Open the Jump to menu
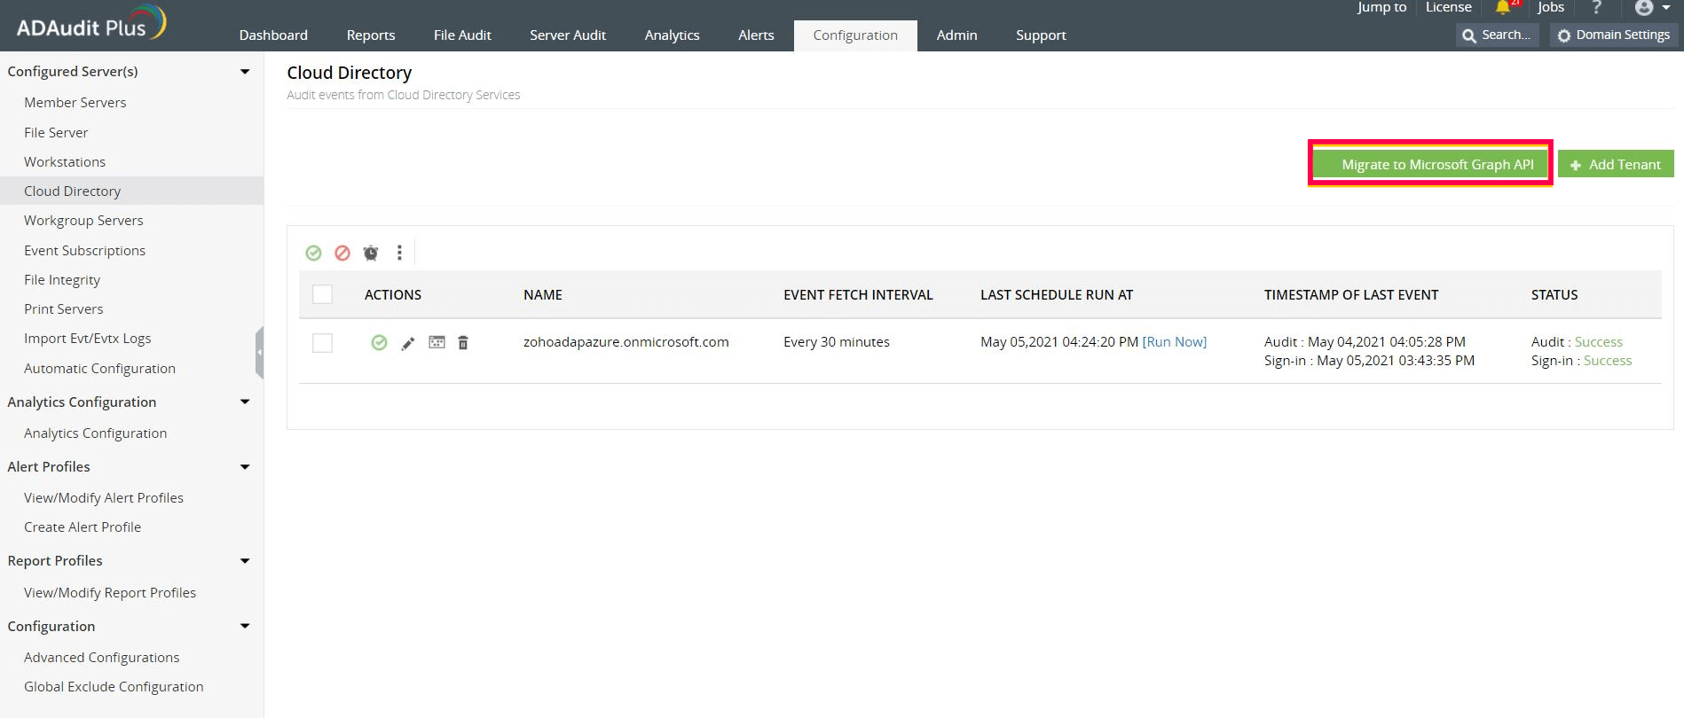The image size is (1684, 718). [x=1381, y=7]
